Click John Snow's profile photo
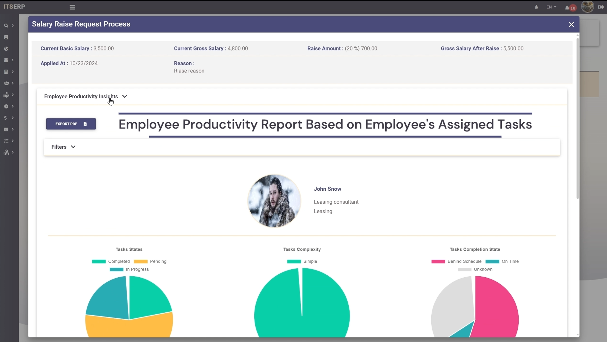 pos(274,201)
